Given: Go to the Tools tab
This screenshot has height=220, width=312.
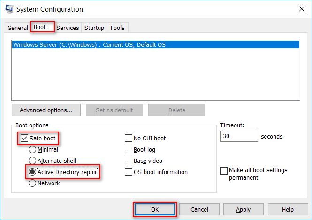Looking at the screenshot, I should coord(117,28).
